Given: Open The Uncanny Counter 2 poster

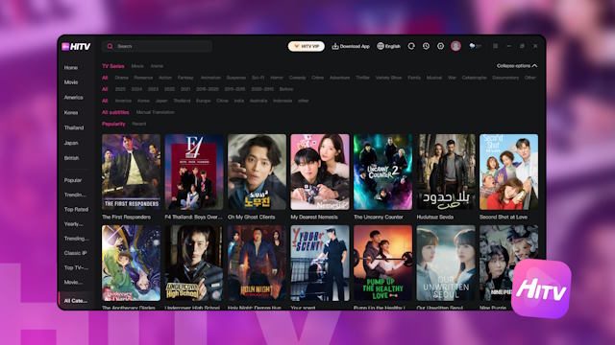Looking at the screenshot, I should [x=382, y=172].
